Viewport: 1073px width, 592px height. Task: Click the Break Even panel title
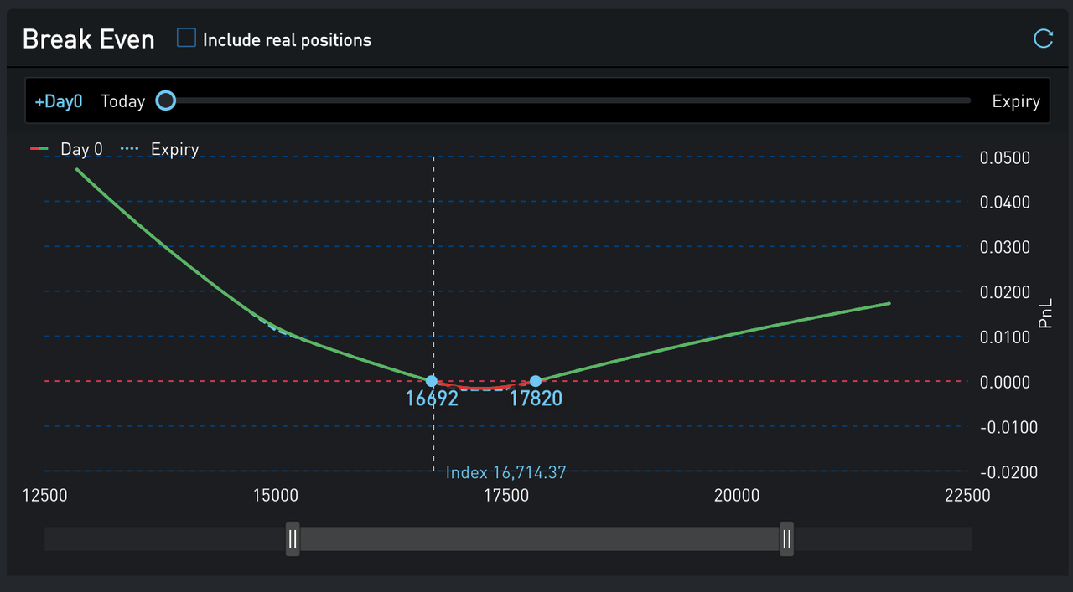coord(88,39)
